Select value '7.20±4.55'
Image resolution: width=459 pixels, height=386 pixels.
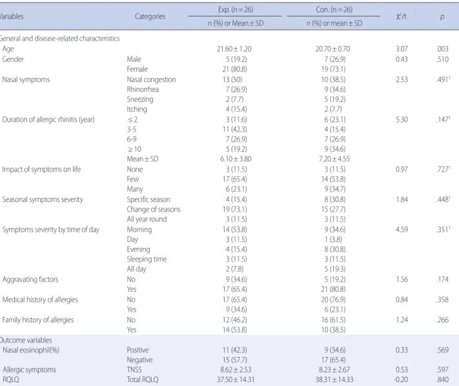tap(334, 159)
